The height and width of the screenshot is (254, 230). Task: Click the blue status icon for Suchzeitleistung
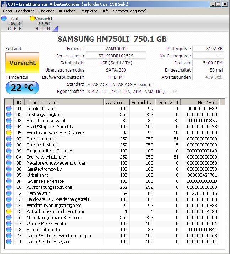(x=9, y=145)
